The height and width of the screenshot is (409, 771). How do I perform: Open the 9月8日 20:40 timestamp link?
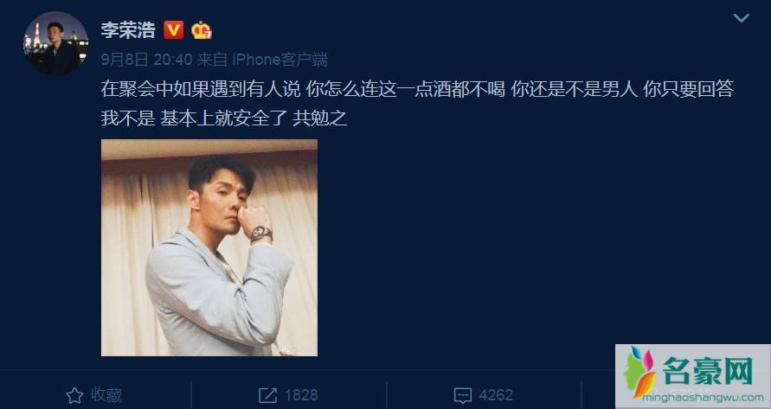click(146, 60)
